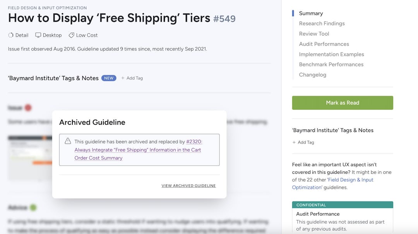The image size is (418, 234).
Task: Open the Research Findings section
Action: click(322, 23)
